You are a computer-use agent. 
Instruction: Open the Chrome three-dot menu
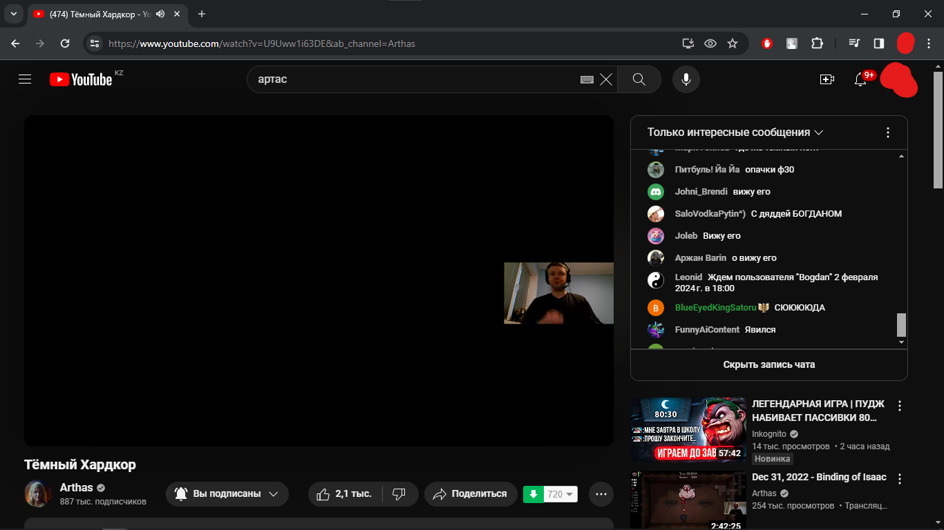[929, 43]
